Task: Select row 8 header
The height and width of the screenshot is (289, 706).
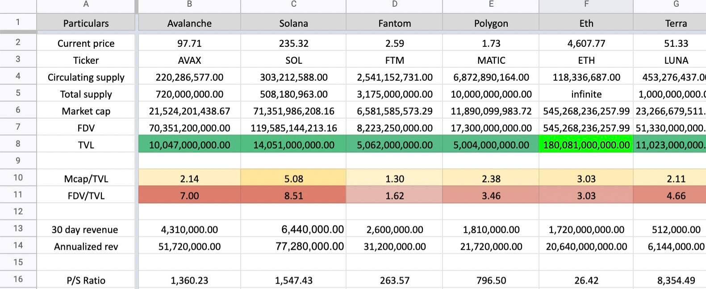Action: 18,144
